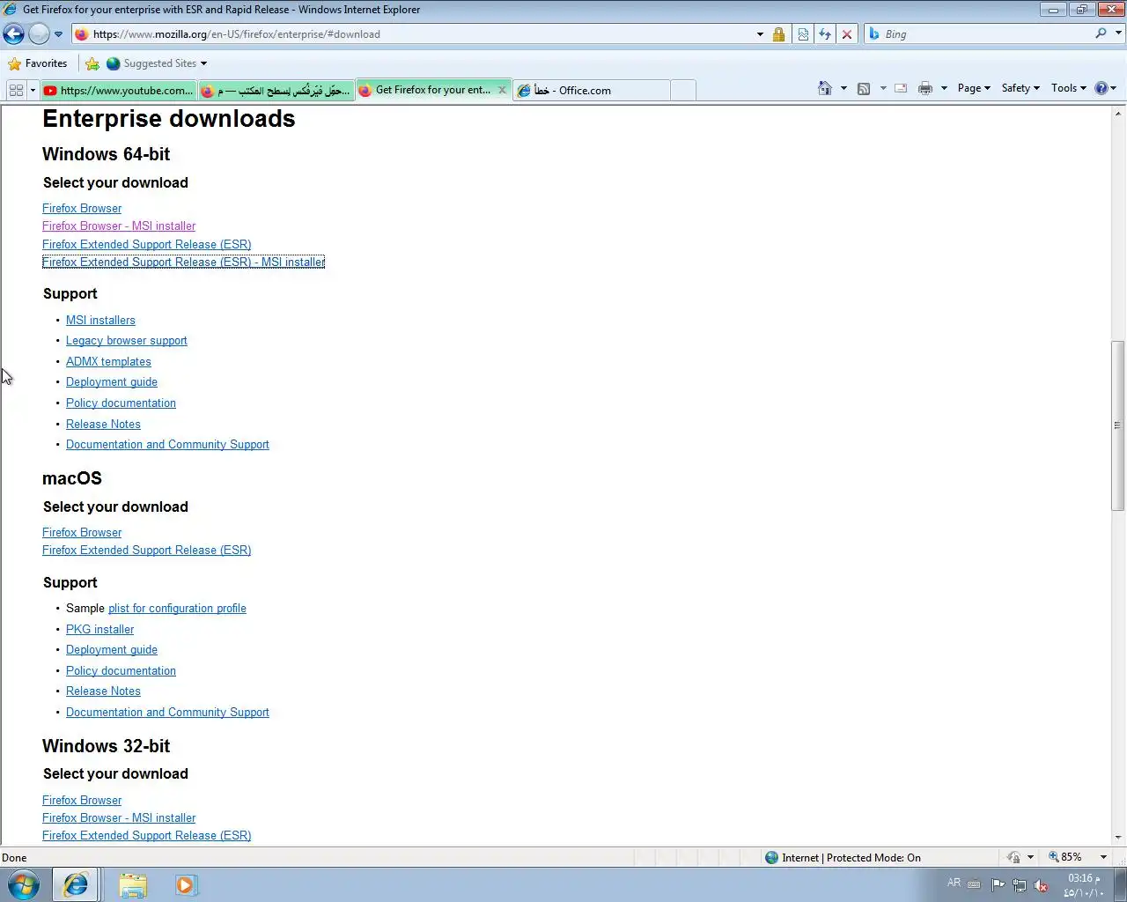
Task: Click the Home icon in command bar
Action: click(x=825, y=88)
